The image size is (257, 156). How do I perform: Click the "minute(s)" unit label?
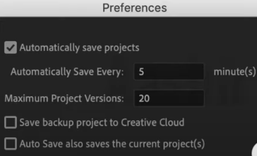[234, 72]
